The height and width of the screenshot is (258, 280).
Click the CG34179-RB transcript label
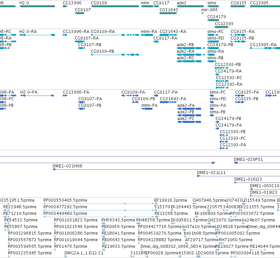click(220, 45)
